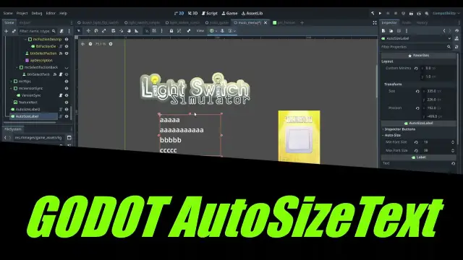Open the compatibility renderer dropdown

pos(446,13)
